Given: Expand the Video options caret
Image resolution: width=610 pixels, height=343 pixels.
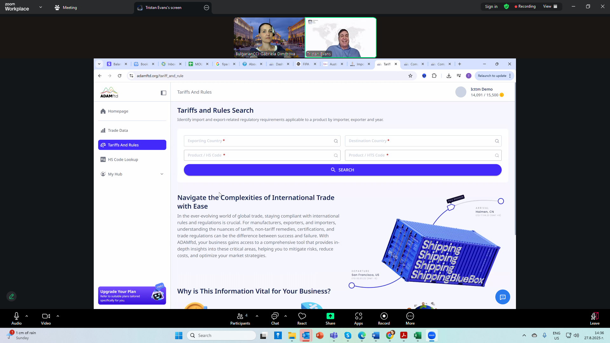Looking at the screenshot, I should click(x=58, y=316).
